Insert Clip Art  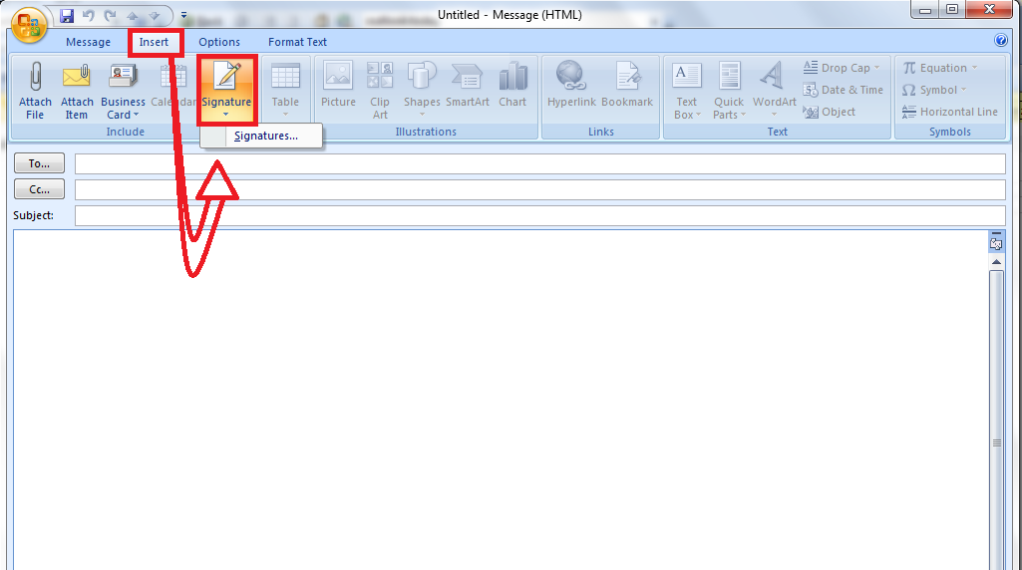379,90
